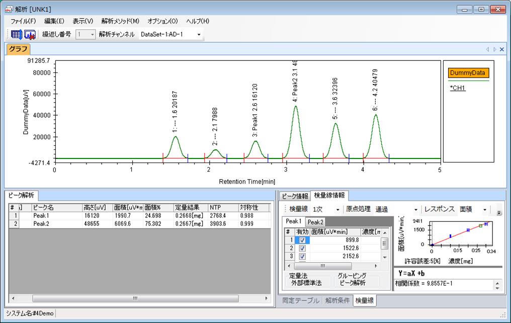Click the peak table icon in toolbar

[17, 34]
